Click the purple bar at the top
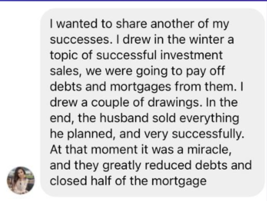 point(133,1)
